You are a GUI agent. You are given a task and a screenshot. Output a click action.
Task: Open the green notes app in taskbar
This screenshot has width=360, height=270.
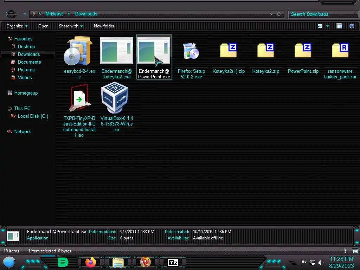(63, 262)
